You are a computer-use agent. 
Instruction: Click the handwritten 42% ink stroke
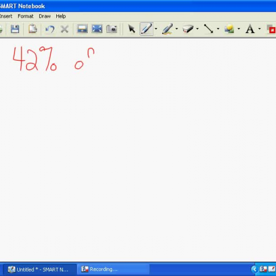(x=35, y=59)
